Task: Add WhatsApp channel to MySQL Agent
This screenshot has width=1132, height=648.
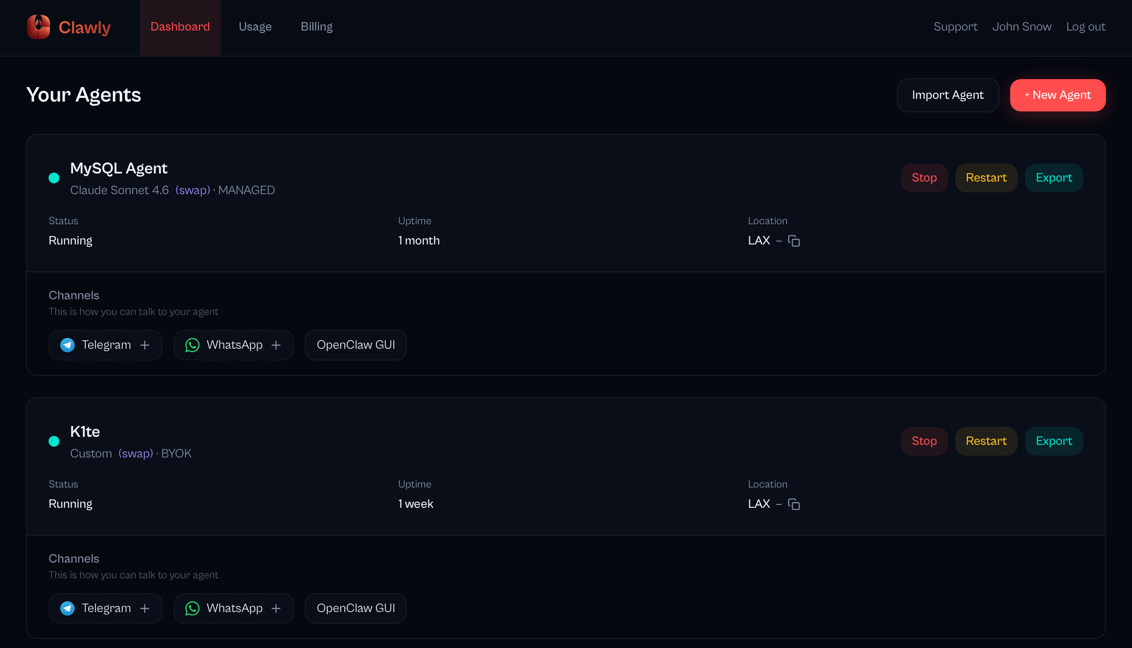Action: (x=234, y=345)
